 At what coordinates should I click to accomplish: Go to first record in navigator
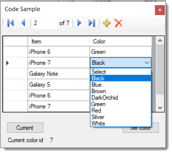click(x=11, y=23)
